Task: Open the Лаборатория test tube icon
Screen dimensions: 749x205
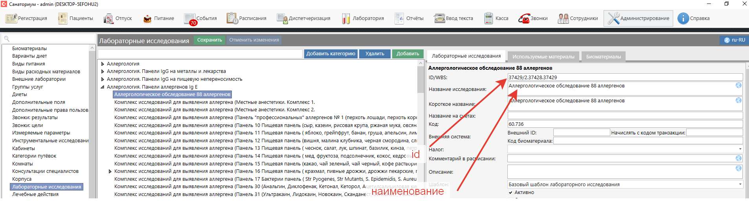Action: pos(346,18)
